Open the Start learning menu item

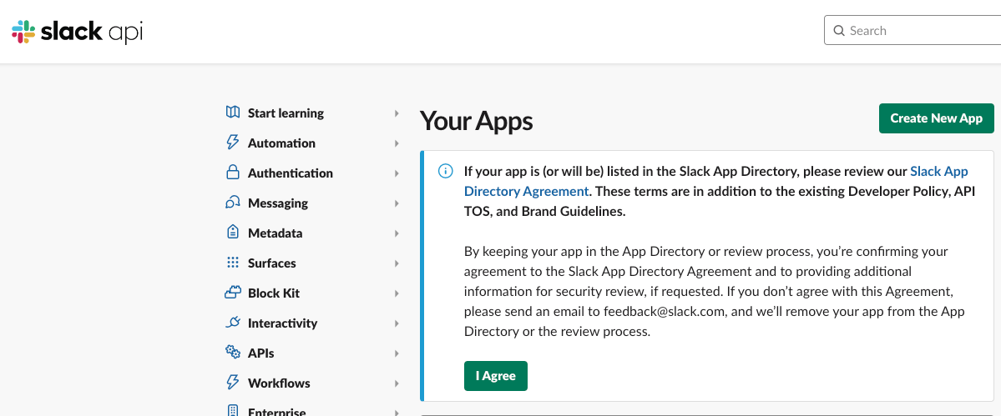tap(286, 113)
